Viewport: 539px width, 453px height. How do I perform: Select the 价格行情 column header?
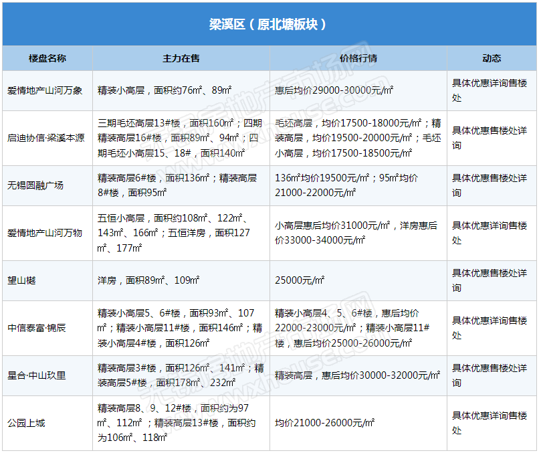coord(358,59)
